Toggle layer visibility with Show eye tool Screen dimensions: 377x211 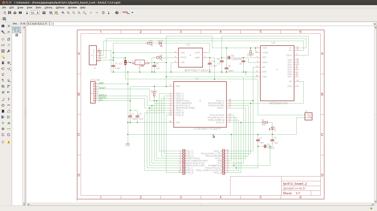click(x=8, y=26)
